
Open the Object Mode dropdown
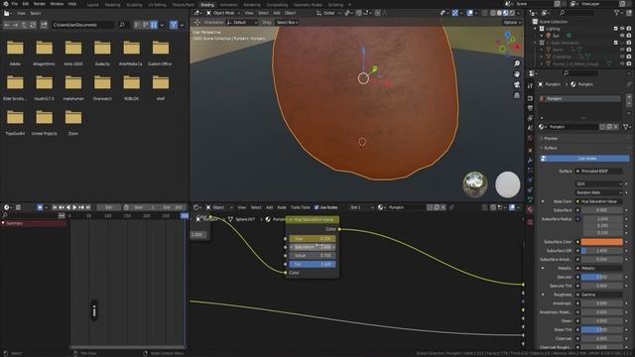(222, 13)
